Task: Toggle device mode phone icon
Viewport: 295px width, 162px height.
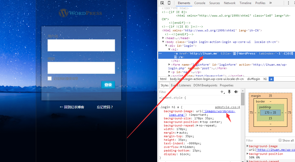Action: pos(169,3)
